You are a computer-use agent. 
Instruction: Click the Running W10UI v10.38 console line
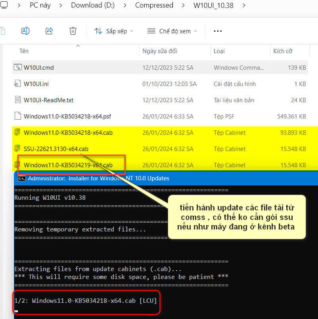pyautogui.click(x=50, y=198)
